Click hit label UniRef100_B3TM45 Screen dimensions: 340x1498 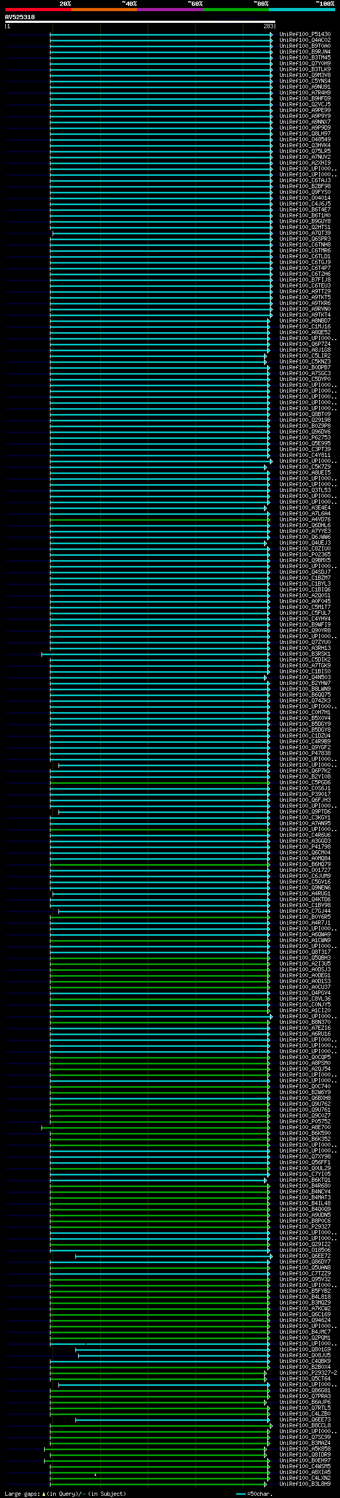tap(304, 57)
